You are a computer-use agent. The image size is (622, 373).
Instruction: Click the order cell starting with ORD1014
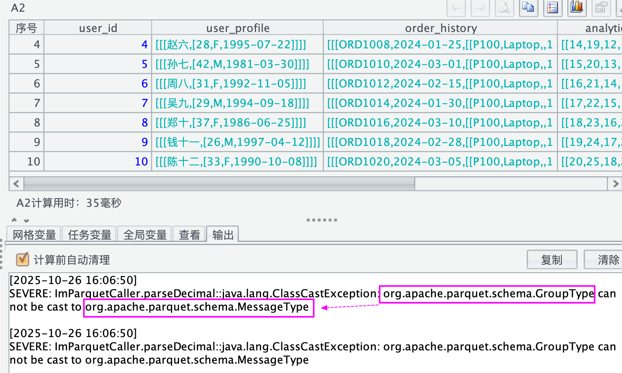pos(441,103)
